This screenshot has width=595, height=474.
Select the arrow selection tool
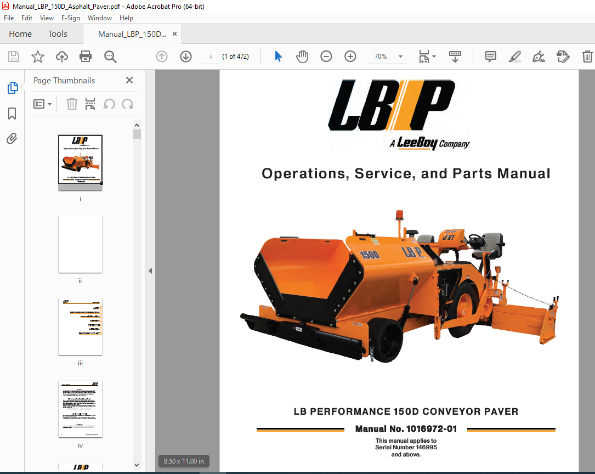278,57
